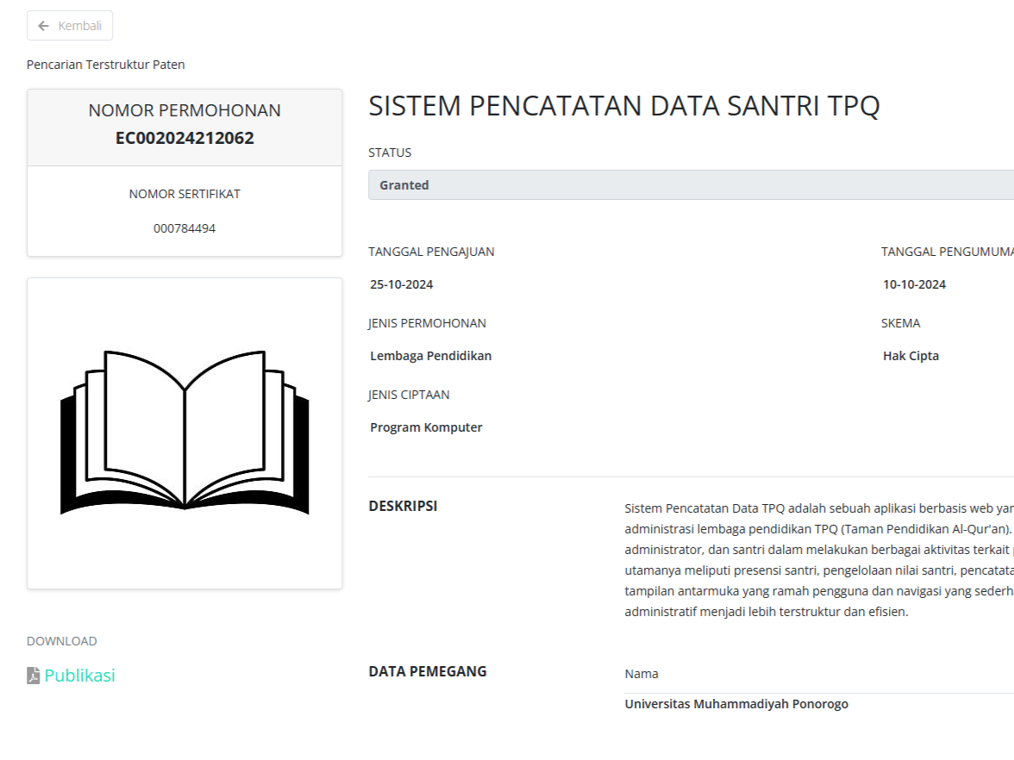The image size is (1014, 760).
Task: Click the DESKRIPSI section heading
Action: [403, 506]
